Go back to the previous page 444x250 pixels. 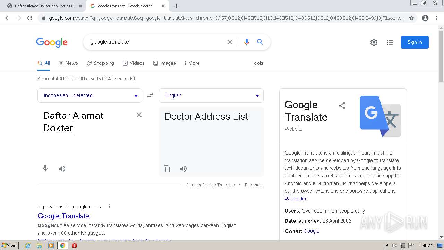[8, 18]
